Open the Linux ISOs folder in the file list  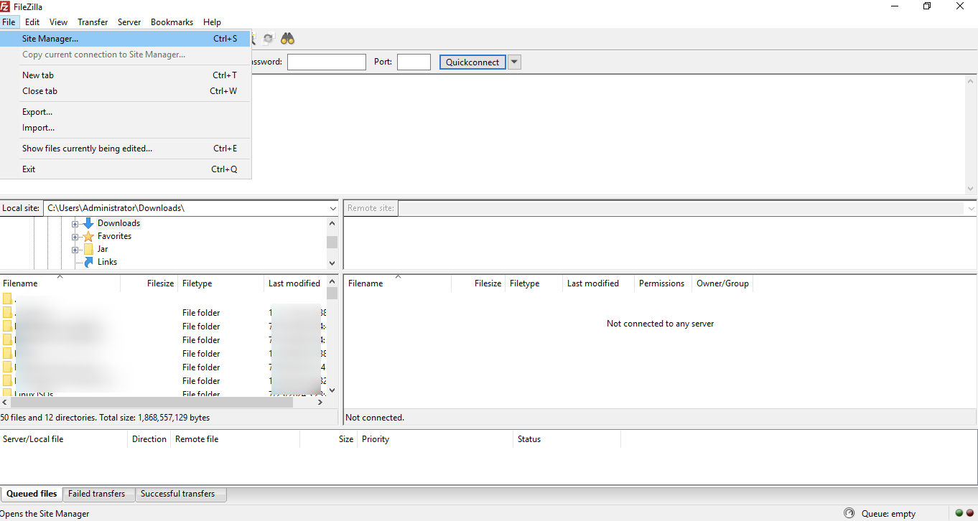click(x=34, y=394)
